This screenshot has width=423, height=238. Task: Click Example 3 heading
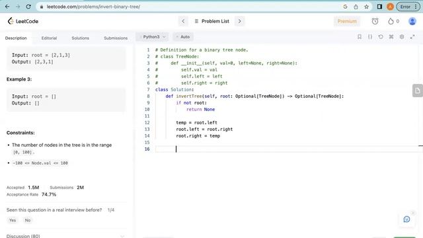click(19, 79)
